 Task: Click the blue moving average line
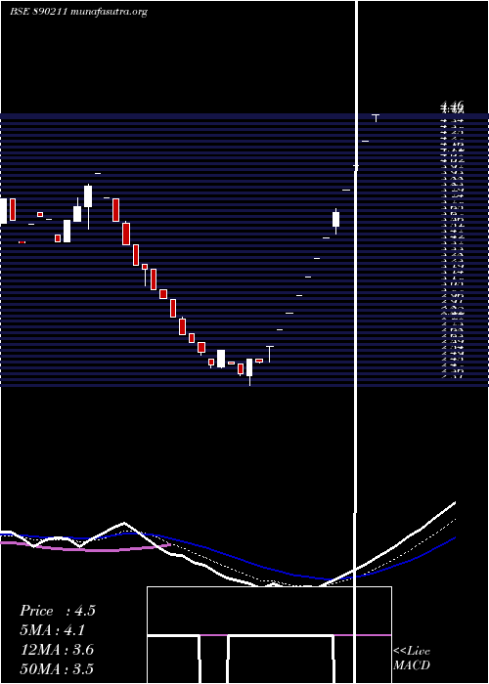[x=227, y=555]
